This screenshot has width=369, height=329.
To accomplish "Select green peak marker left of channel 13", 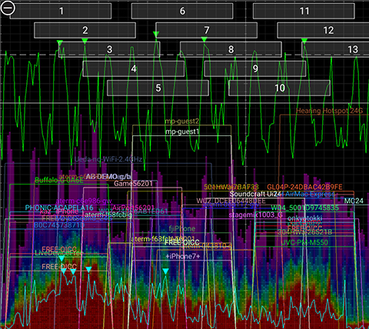I will tap(304, 41).
